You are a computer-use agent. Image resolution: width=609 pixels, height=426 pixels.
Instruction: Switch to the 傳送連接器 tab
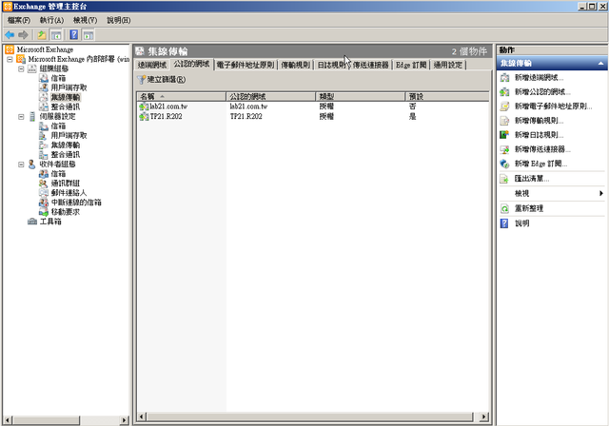[371, 66]
